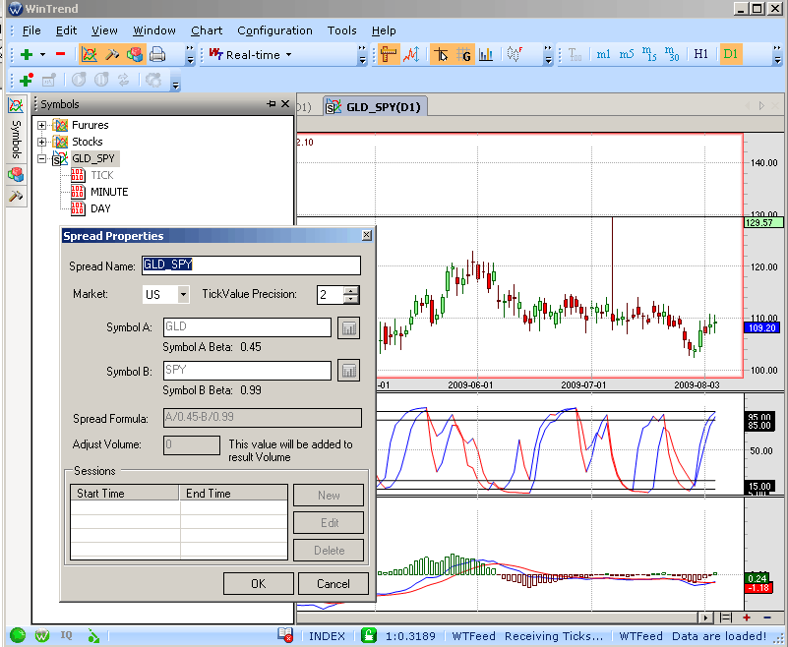Click the candlestick F icon
Screen dimensions: 788x647
click(x=515, y=54)
